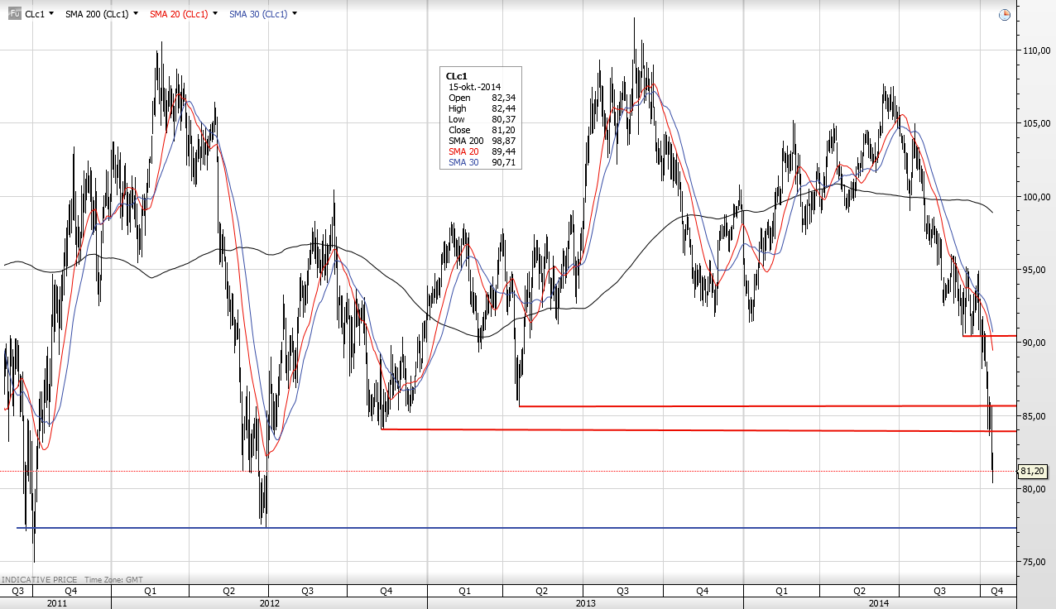Click the Low 80,37 row
The width and height of the screenshot is (1056, 609).
click(x=482, y=119)
